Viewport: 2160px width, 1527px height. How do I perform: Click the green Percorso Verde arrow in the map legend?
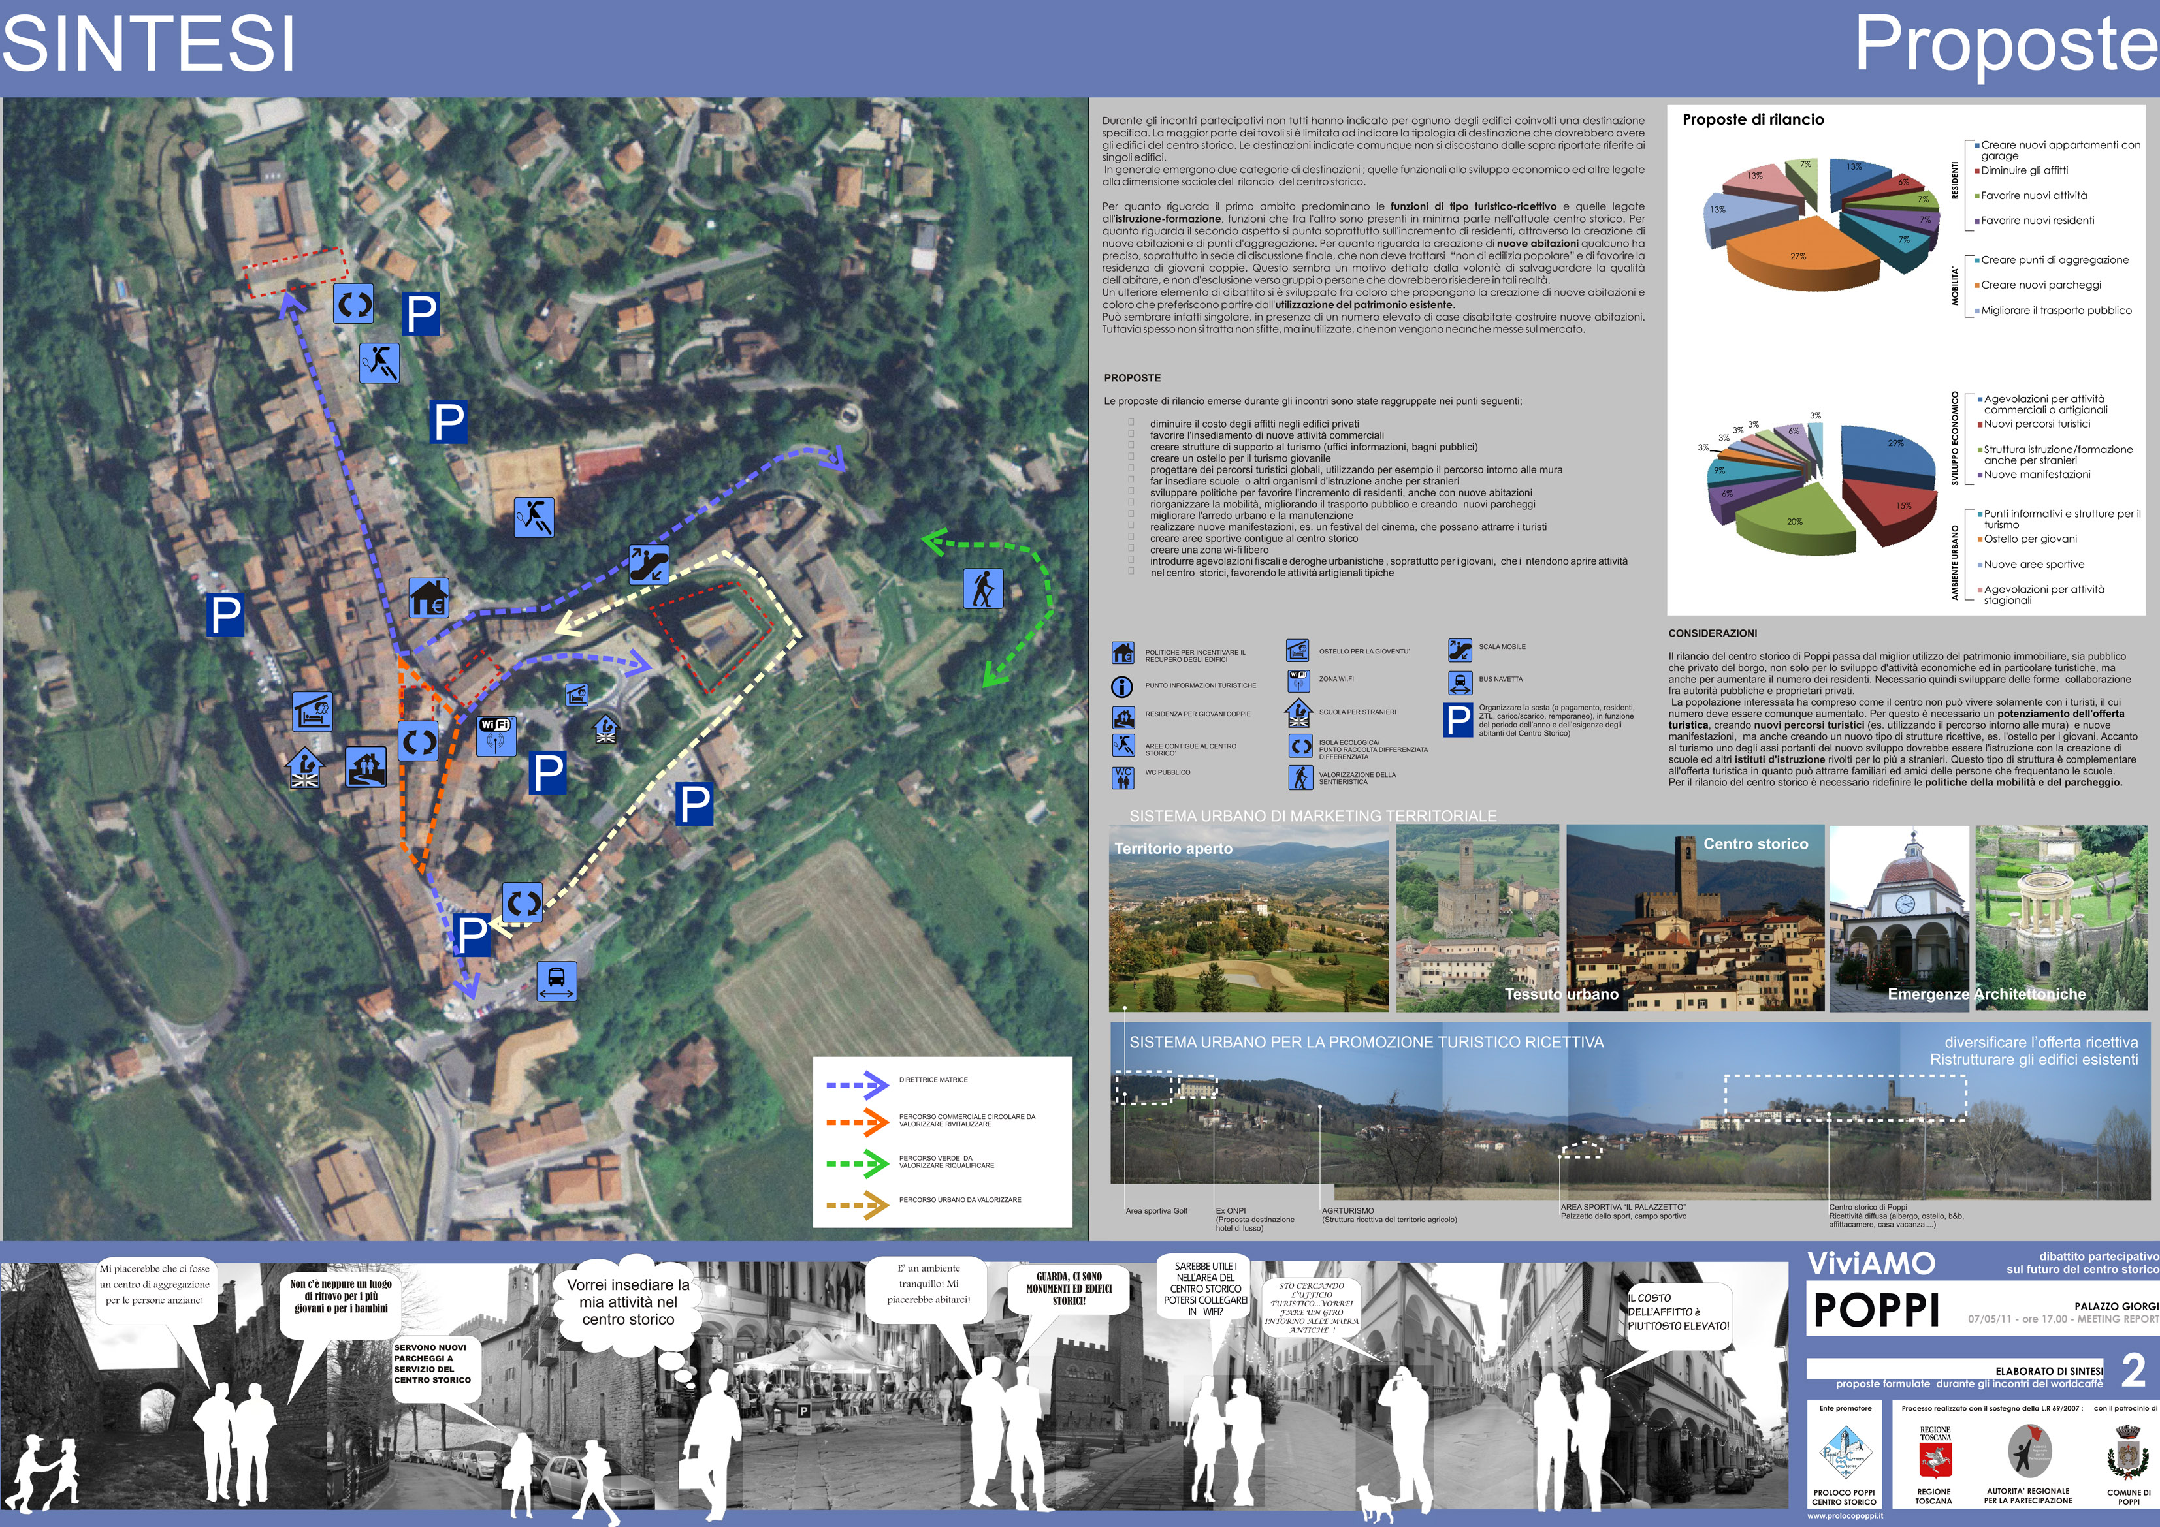857,1164
